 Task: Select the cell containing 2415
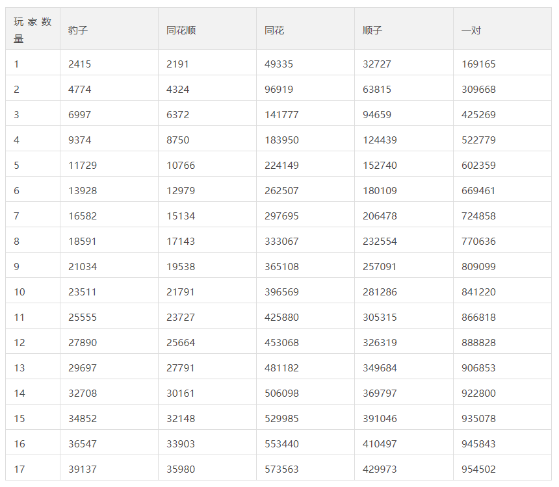[80, 64]
